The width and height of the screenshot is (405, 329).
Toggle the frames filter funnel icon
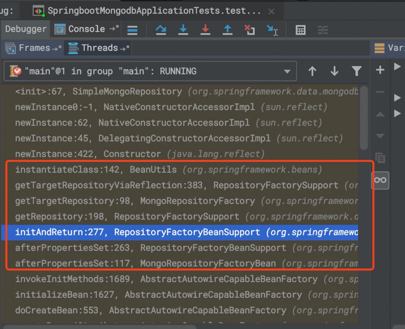356,70
